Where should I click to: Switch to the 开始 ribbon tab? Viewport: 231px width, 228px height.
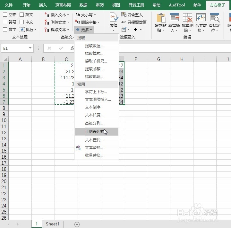coord(27,5)
